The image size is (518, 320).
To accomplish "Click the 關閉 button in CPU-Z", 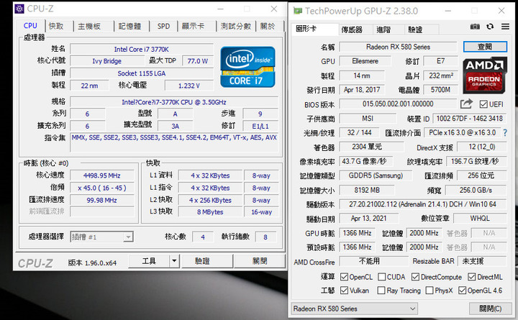I will coord(260,261).
